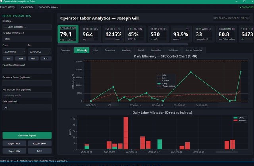Click the Report Parameters heading
Image resolution: width=254 pixels, height=166 pixels.
17,16
